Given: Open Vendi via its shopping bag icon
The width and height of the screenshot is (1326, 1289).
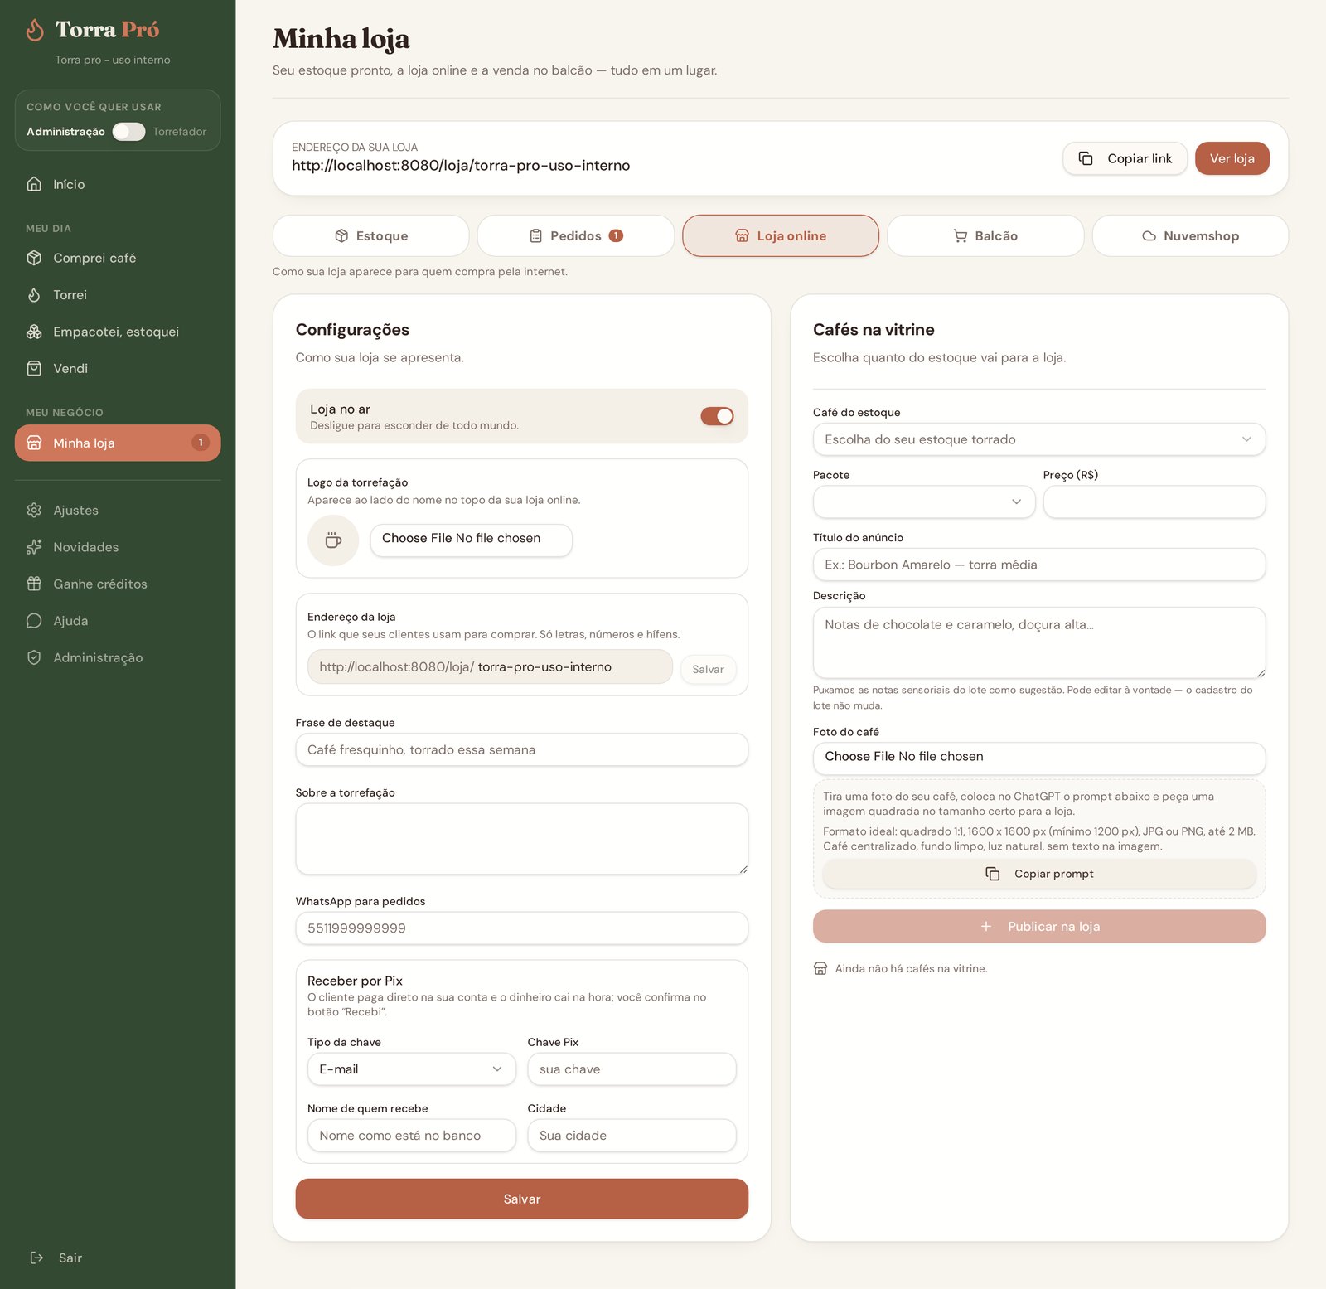Looking at the screenshot, I should point(34,368).
